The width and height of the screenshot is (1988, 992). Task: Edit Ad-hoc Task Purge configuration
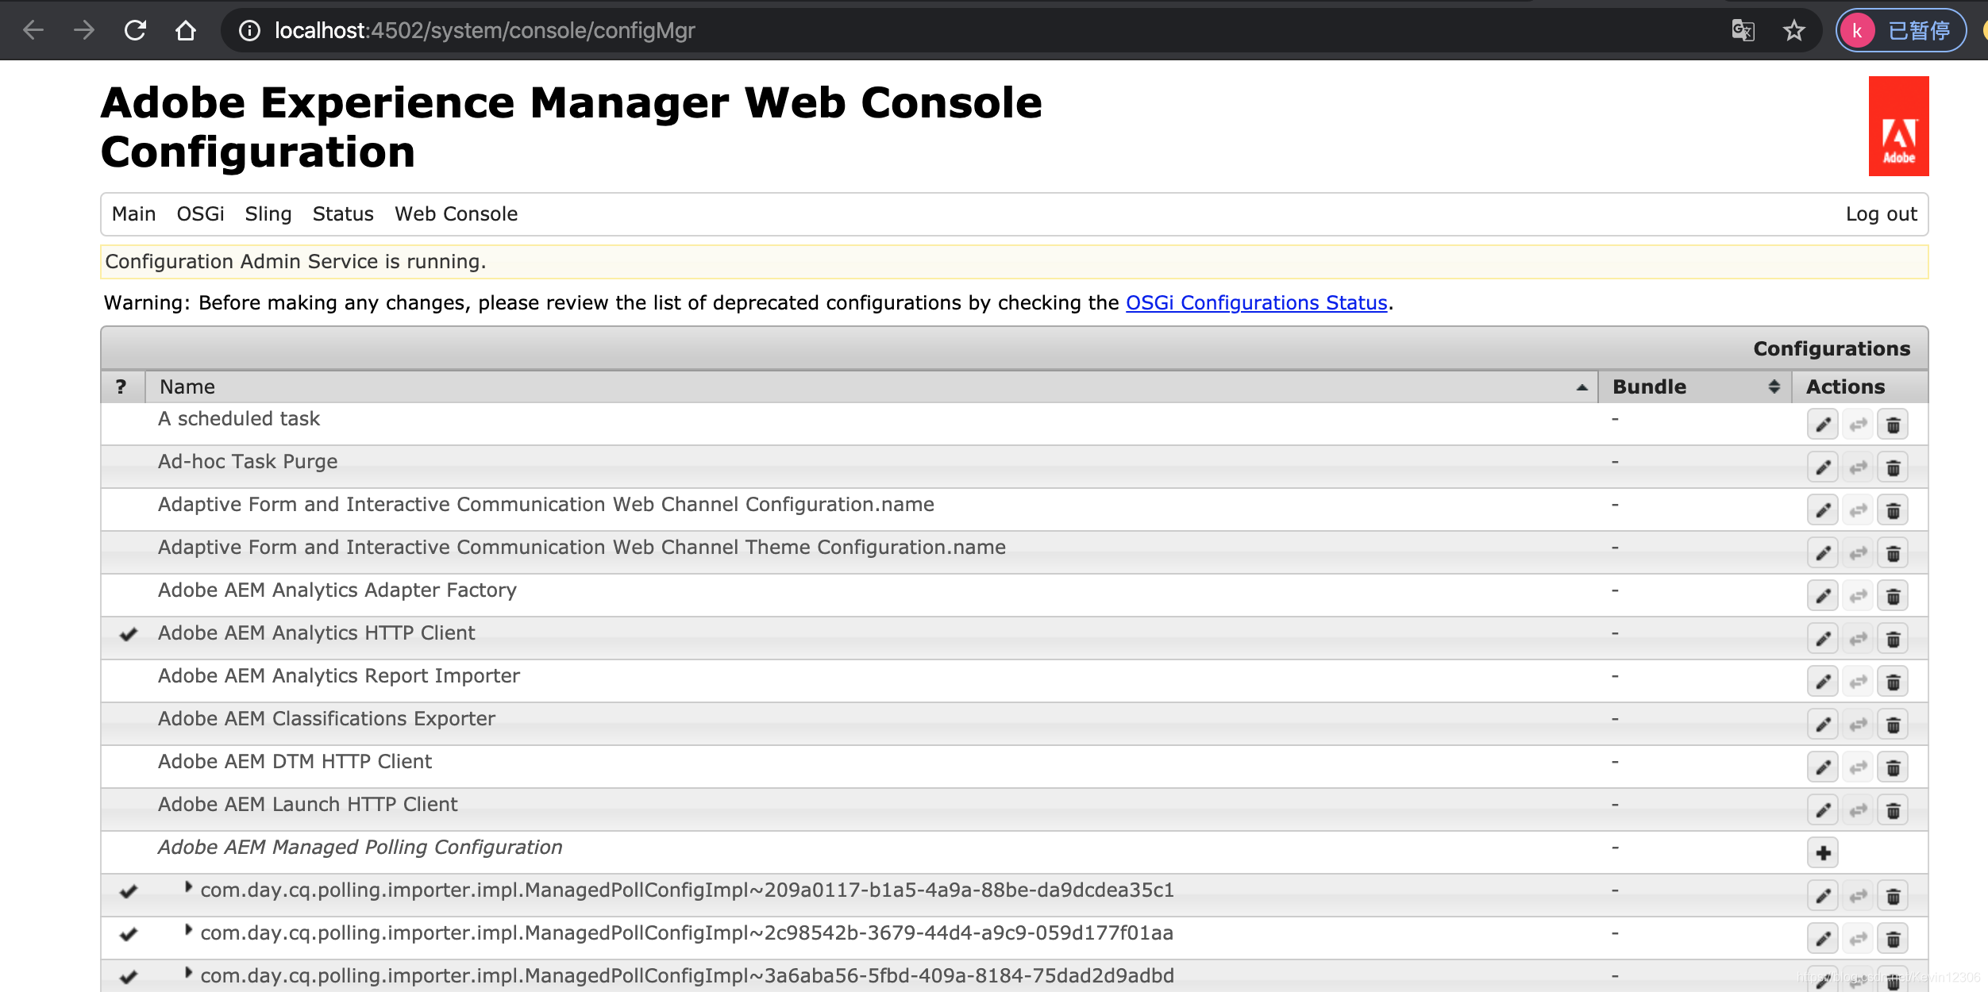tap(1823, 467)
